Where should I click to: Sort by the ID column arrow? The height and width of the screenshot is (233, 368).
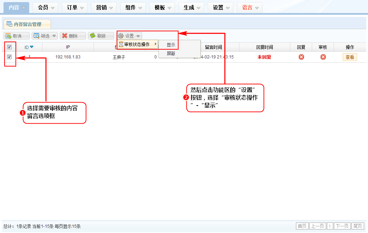point(32,47)
